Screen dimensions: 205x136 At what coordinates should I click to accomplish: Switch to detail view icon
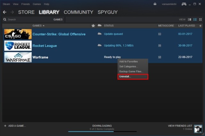pyautogui.click(x=189, y=19)
